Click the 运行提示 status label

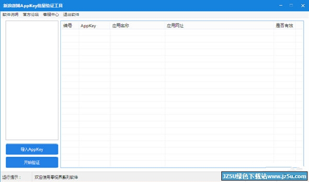pyautogui.click(x=11, y=177)
